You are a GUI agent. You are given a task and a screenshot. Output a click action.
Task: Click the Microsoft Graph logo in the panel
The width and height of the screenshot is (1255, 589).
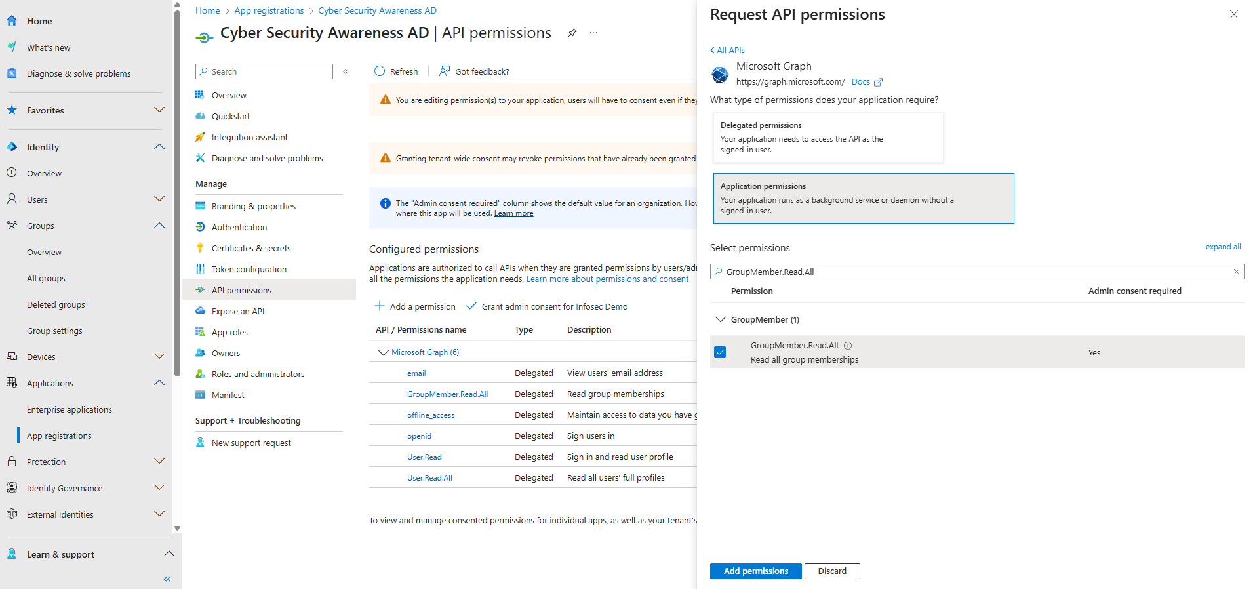click(719, 74)
